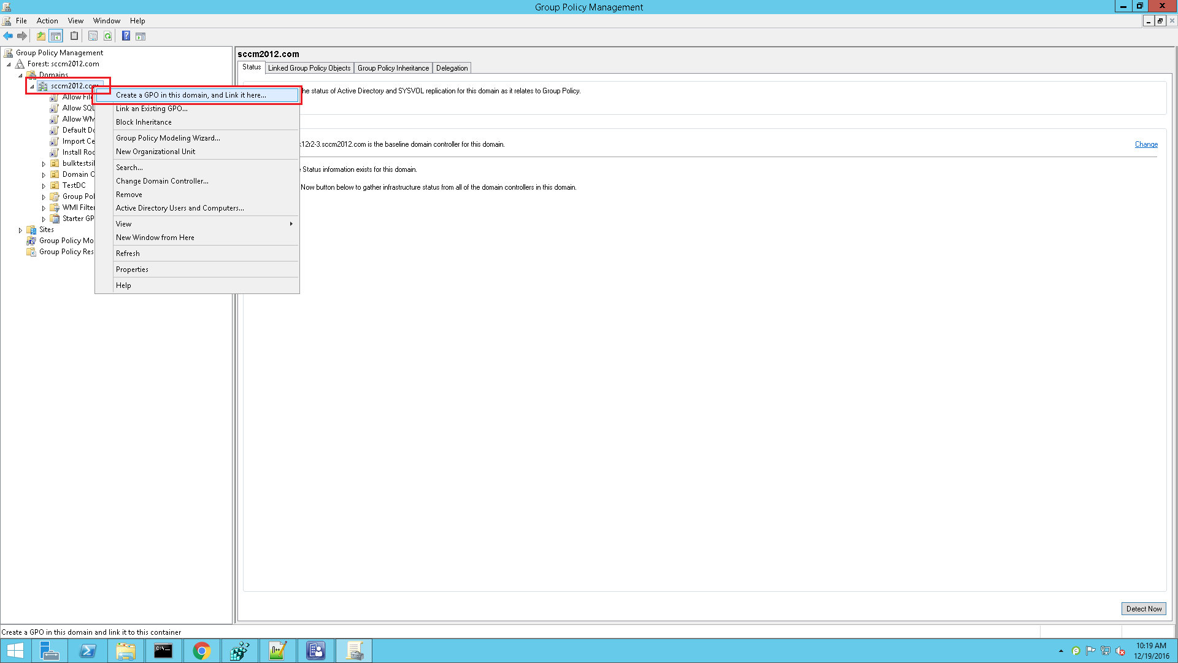
Task: Click the Forward navigation arrow in the toolbar
Action: [23, 36]
